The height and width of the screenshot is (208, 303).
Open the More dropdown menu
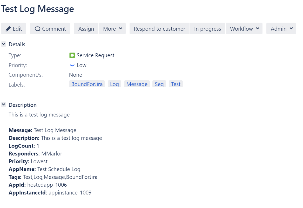(112, 29)
